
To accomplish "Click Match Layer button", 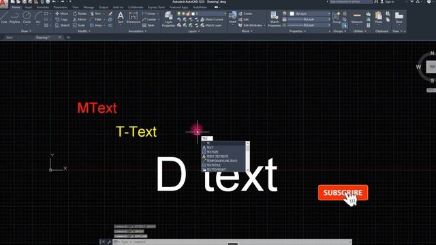I will point(211,25).
